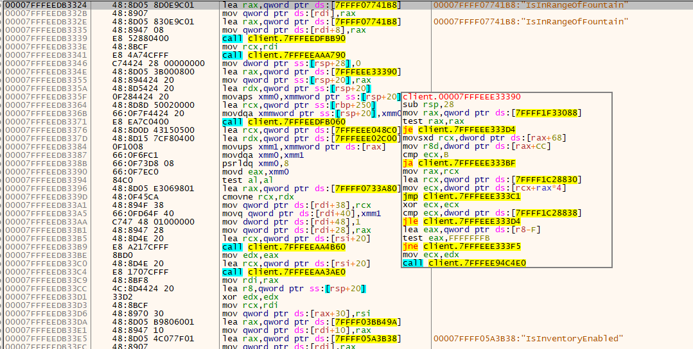Click the address 00007FFFEEDB3394
The height and width of the screenshot is (349, 693).
(x=45, y=180)
